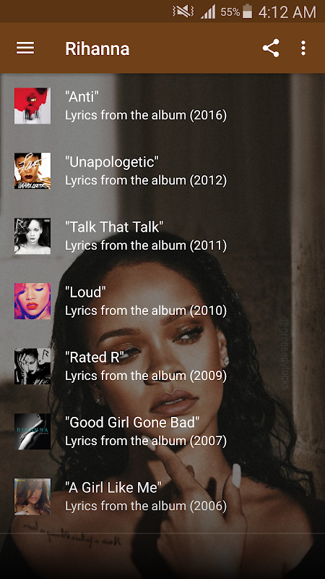
Task: Tap the share icon
Action: tap(271, 48)
